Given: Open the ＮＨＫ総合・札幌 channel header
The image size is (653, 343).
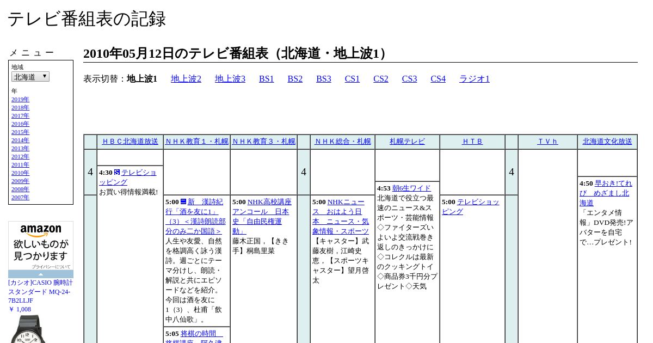Looking at the screenshot, I should pyautogui.click(x=343, y=142).
